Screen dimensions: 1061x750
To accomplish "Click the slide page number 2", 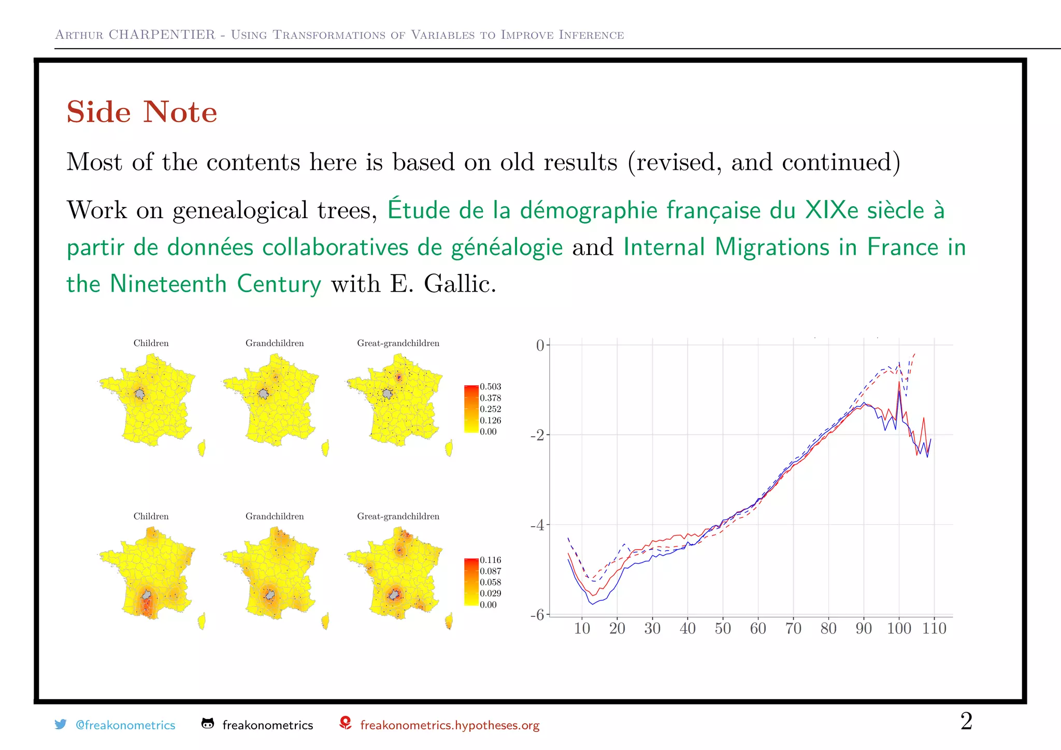I will 966,721.
